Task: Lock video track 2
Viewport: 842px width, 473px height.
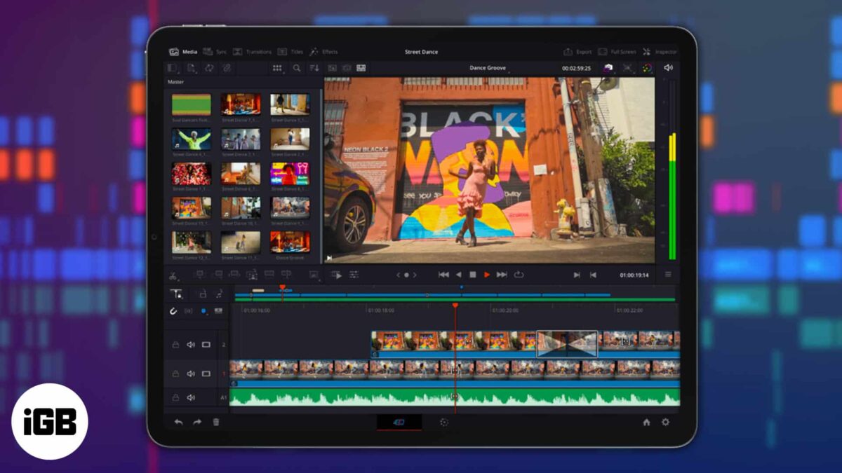Action: tap(175, 345)
